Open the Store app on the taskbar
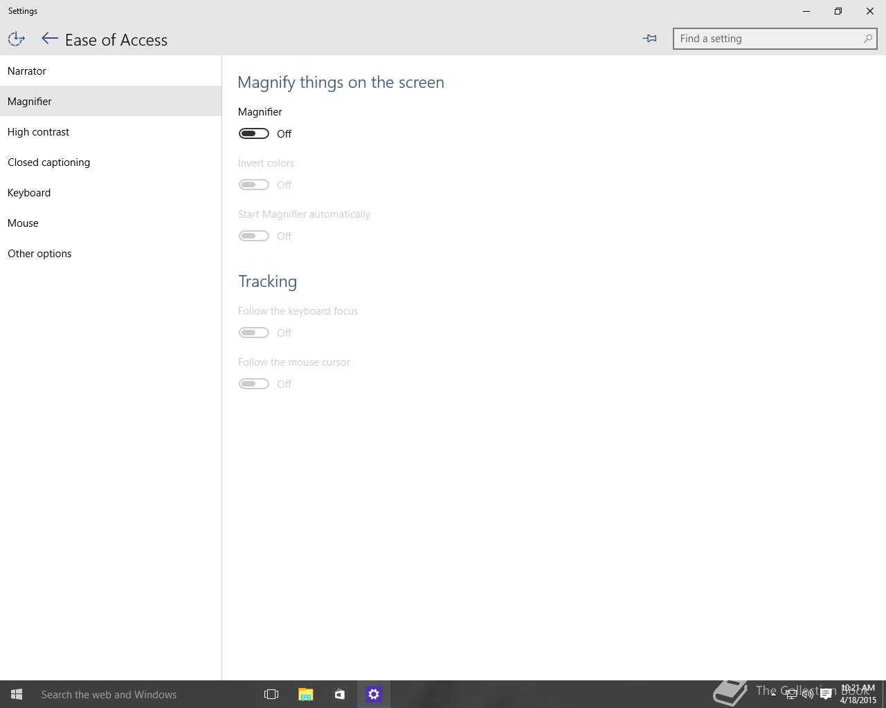Viewport: 886px width, 708px height. pos(339,694)
